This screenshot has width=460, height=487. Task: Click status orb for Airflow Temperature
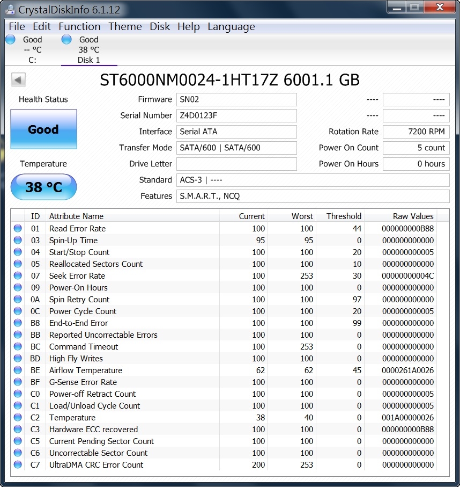[18, 370]
